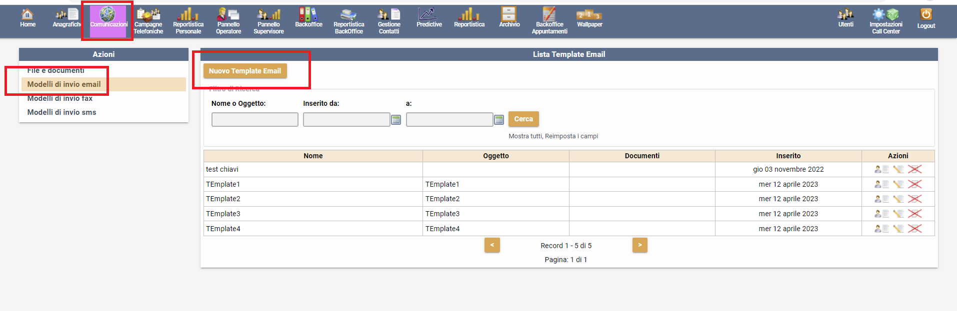Click user-document icon in test chiavi row
Viewport: 957px width, 311px height.
(881, 169)
